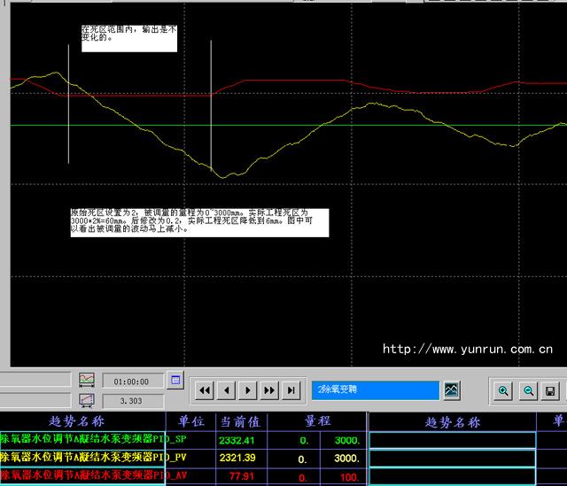Select the yellow PID_PV trend row
Viewport: 567px width, 486px height.
click(x=82, y=458)
